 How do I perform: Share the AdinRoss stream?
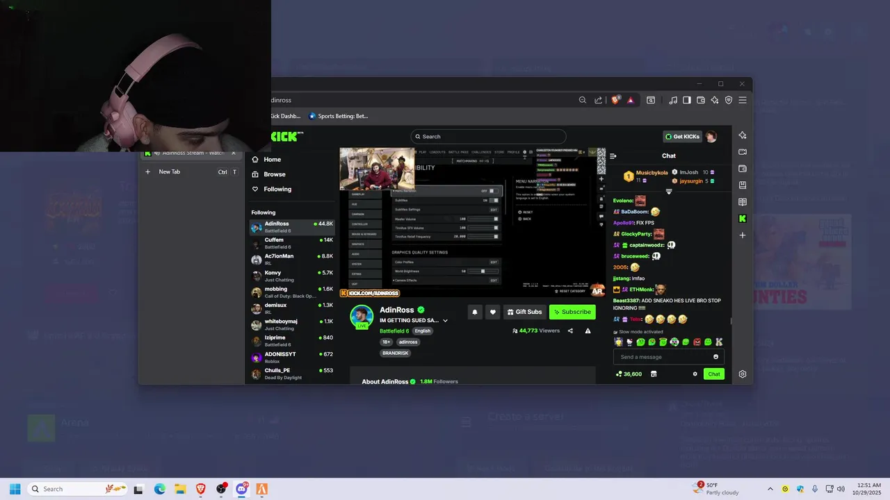tap(570, 331)
